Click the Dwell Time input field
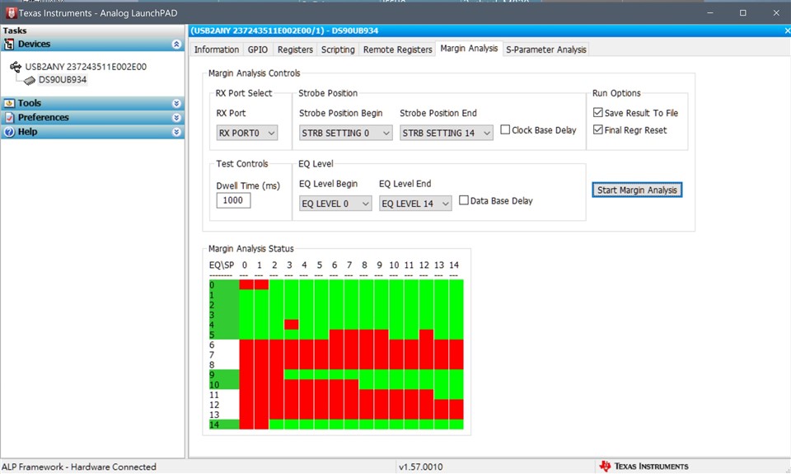791x474 pixels. click(233, 200)
